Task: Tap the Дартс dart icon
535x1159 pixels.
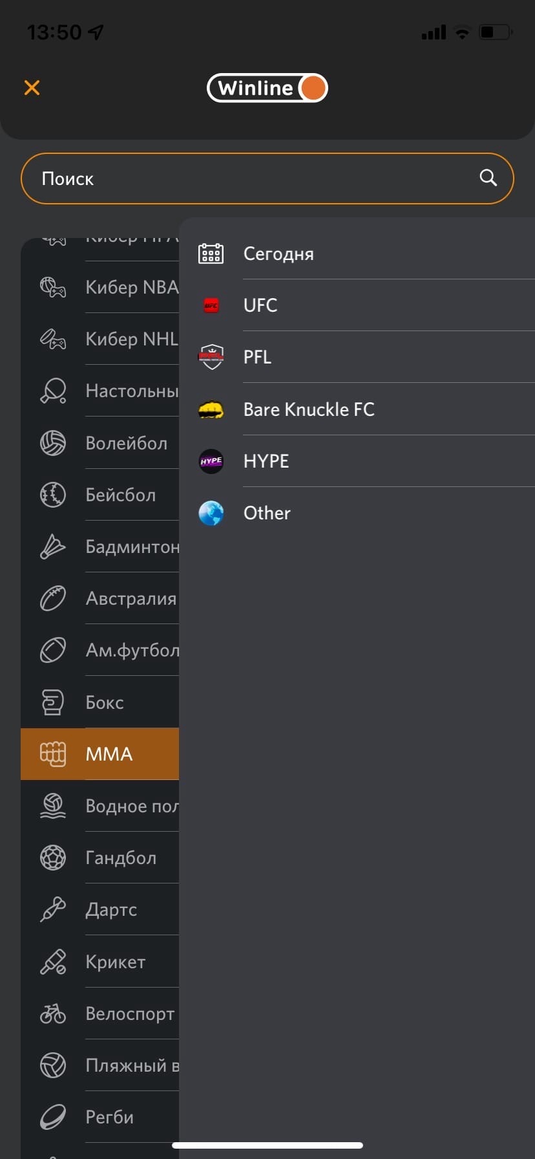Action: (x=53, y=909)
